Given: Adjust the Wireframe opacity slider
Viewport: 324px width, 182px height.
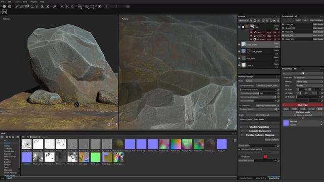Looking at the screenshot, I should tap(258, 161).
